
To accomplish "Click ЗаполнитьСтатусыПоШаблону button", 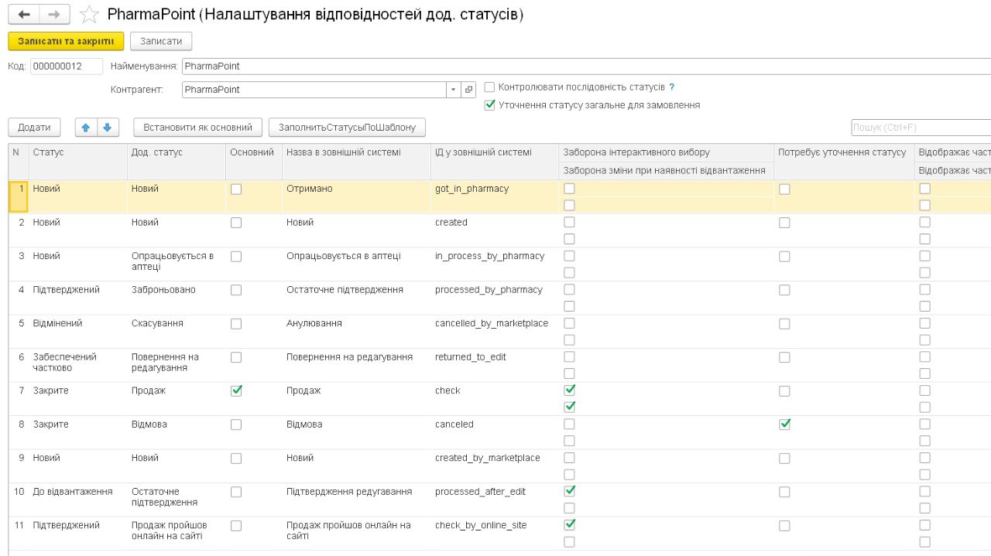I will [x=347, y=128].
